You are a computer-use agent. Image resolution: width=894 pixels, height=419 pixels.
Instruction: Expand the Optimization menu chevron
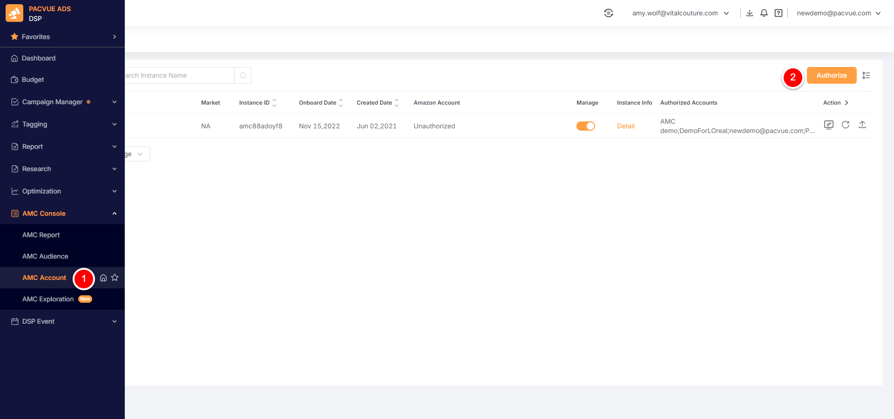click(115, 191)
